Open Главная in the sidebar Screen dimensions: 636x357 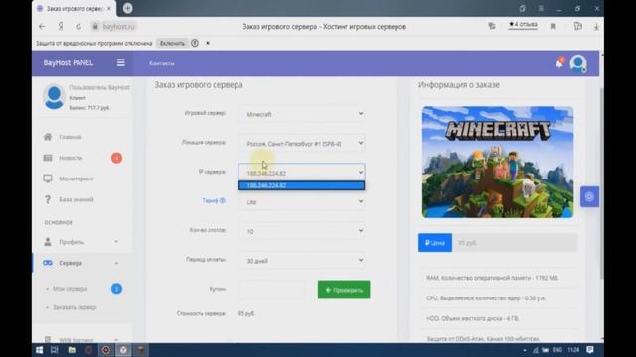pos(71,137)
